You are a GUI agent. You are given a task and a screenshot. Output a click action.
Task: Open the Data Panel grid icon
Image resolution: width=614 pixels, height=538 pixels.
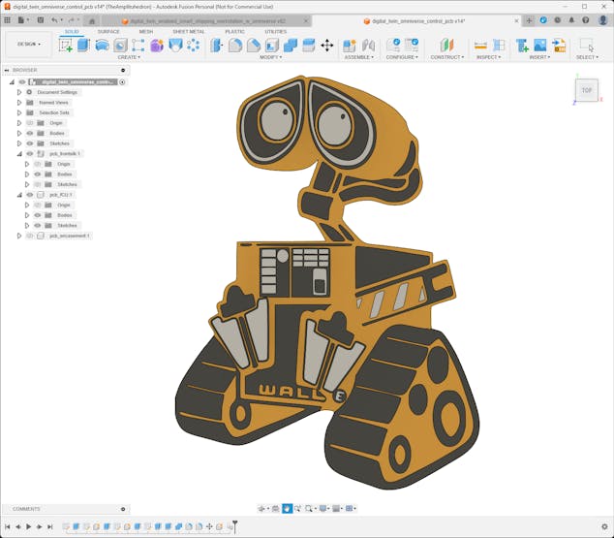tap(8, 19)
